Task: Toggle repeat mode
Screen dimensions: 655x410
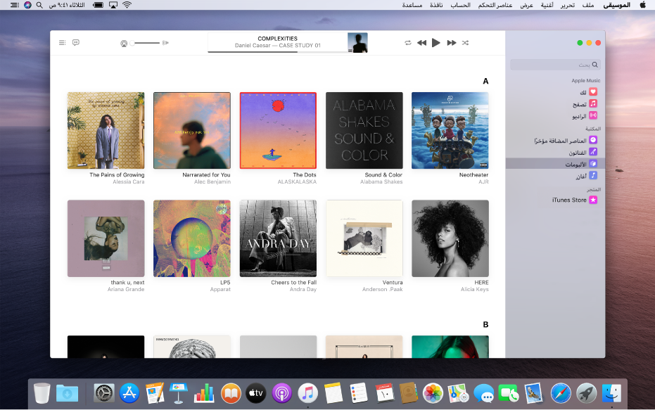Action: point(407,42)
